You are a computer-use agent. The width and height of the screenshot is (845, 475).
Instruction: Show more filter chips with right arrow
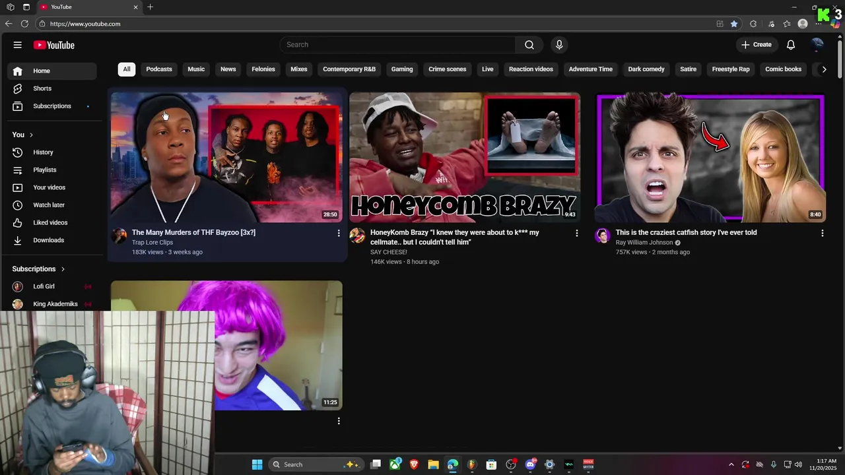(x=824, y=69)
